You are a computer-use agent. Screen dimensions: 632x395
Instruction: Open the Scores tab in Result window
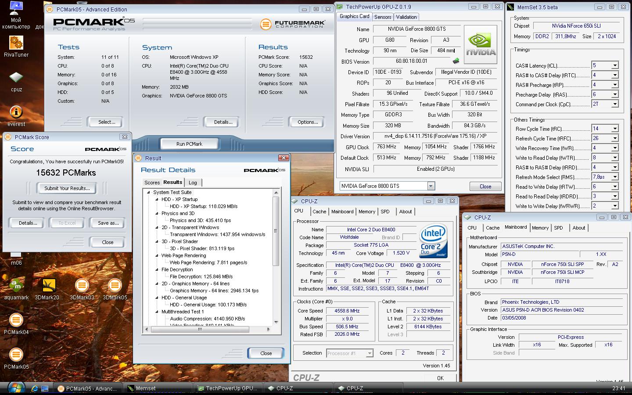[x=152, y=183]
